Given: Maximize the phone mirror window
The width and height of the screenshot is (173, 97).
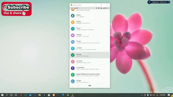Looking at the screenshot, I should (x=101, y=5).
